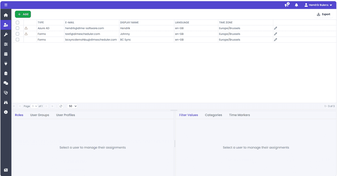
Task: Open the announcements megaphone icon
Action: pyautogui.click(x=287, y=5)
